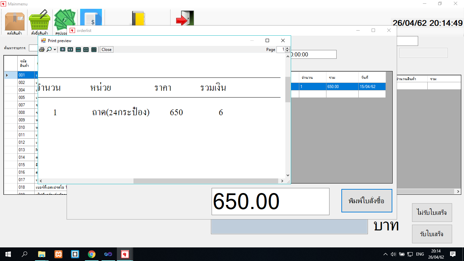Screen dimensions: 464x261
Task: Open the สั่งซื้อสินค้า basket icon in Mainmenu
Action: pyautogui.click(x=39, y=22)
